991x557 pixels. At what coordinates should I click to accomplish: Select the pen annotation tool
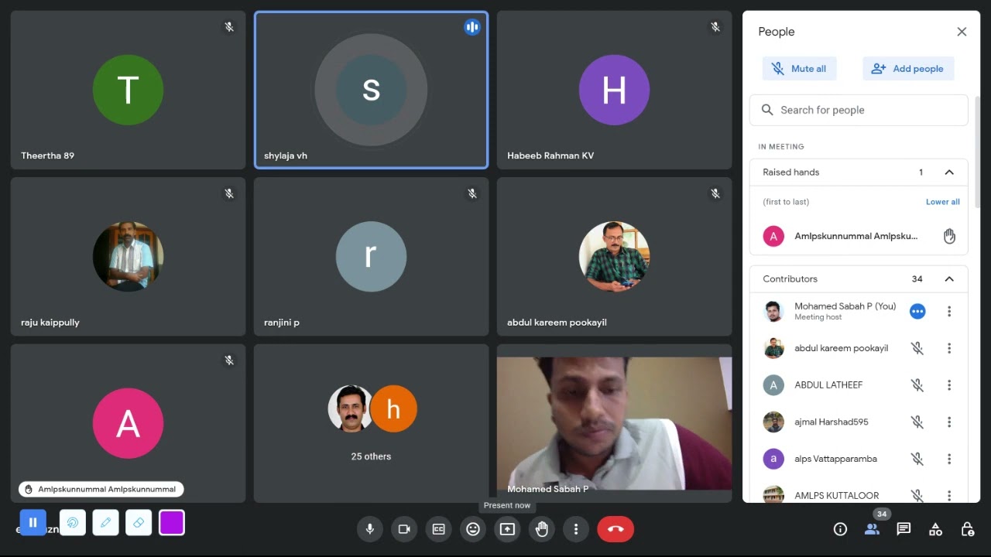[106, 523]
